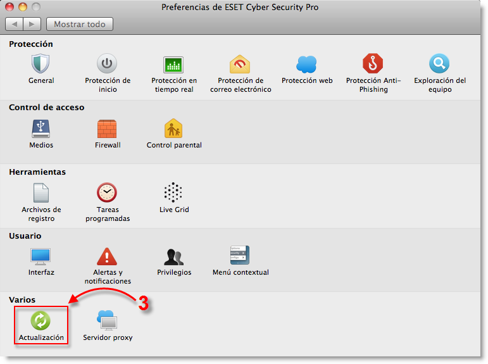The width and height of the screenshot is (488, 364).
Task: Open Alertas y notificaciones settings
Action: tap(108, 256)
